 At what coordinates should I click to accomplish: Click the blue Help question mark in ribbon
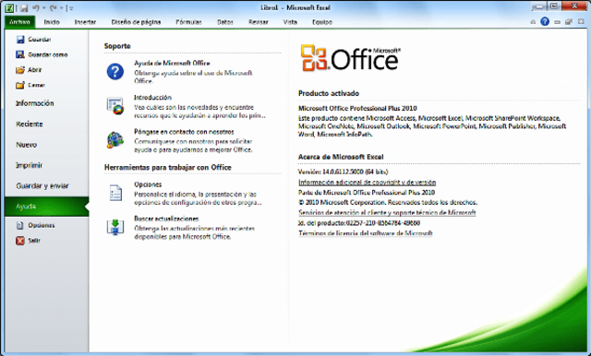click(545, 21)
